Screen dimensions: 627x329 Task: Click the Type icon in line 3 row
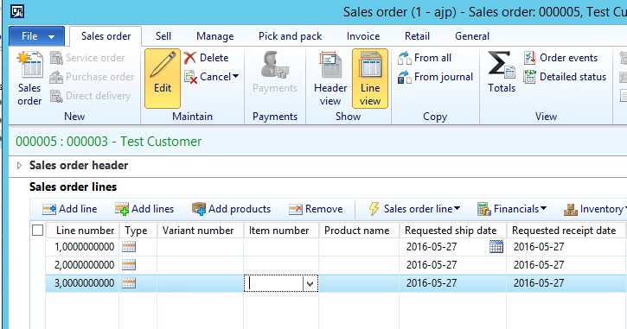(129, 283)
